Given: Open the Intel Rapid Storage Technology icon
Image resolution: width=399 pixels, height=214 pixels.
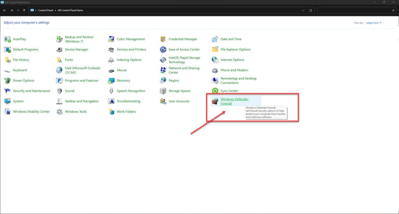Looking at the screenshot, I should pos(163,60).
